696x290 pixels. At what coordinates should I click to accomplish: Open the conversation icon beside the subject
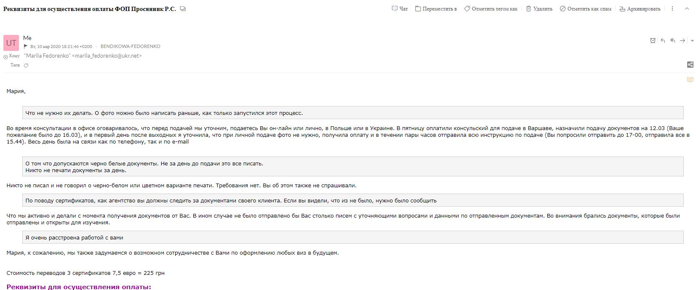coord(183,9)
